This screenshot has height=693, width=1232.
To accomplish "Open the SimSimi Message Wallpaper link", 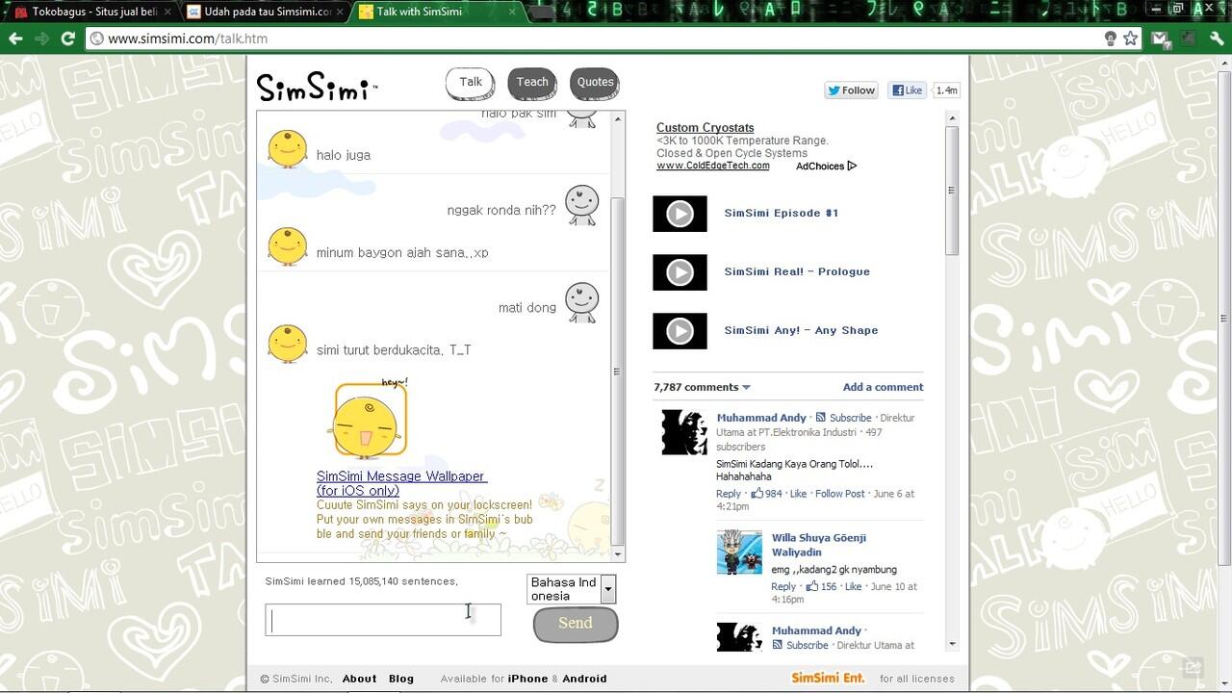I will coord(401,483).
